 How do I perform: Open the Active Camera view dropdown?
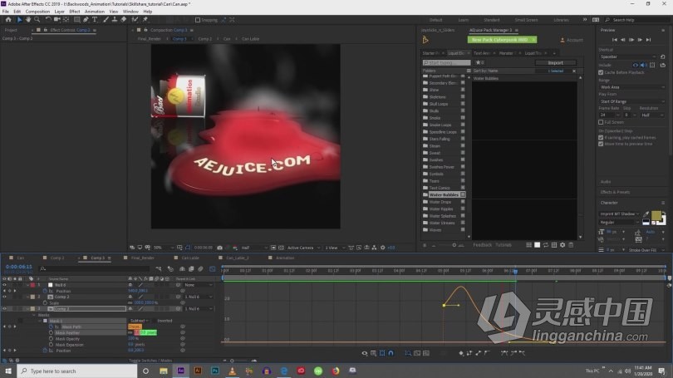303,248
